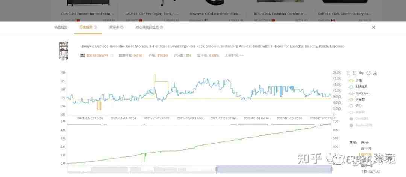This screenshot has width=406, height=177.
Task: Open Softolle 100% Cotton Luxury listing in the background
Action: coord(344,14)
